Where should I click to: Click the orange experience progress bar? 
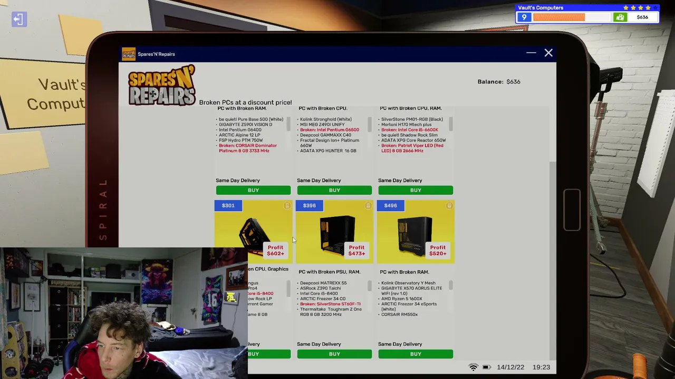[x=572, y=17]
